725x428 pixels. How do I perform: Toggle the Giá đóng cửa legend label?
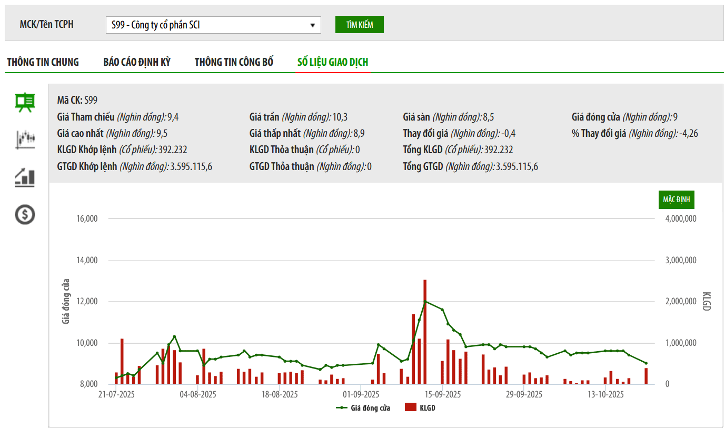tap(370, 408)
